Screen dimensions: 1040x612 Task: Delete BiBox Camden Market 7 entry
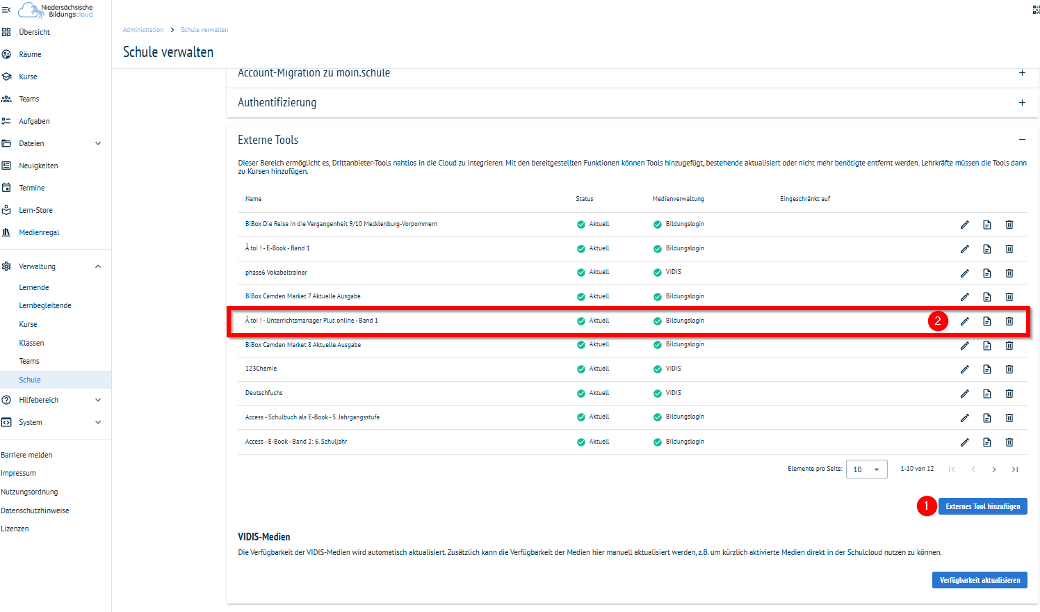click(1009, 297)
